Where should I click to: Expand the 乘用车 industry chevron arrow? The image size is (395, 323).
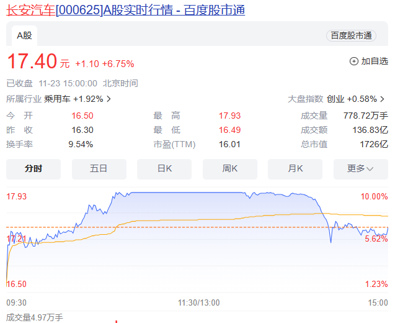pos(109,99)
